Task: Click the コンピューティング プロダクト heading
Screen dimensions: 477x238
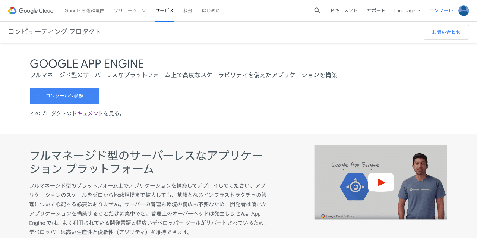Action: pos(55,32)
